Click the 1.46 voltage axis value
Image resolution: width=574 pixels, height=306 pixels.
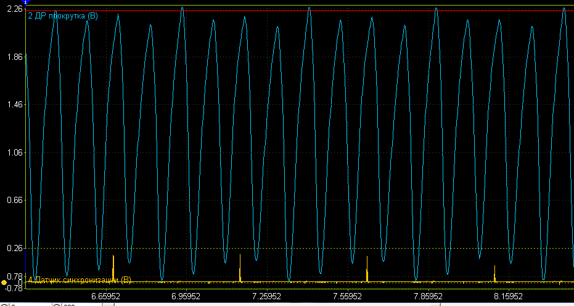click(14, 105)
